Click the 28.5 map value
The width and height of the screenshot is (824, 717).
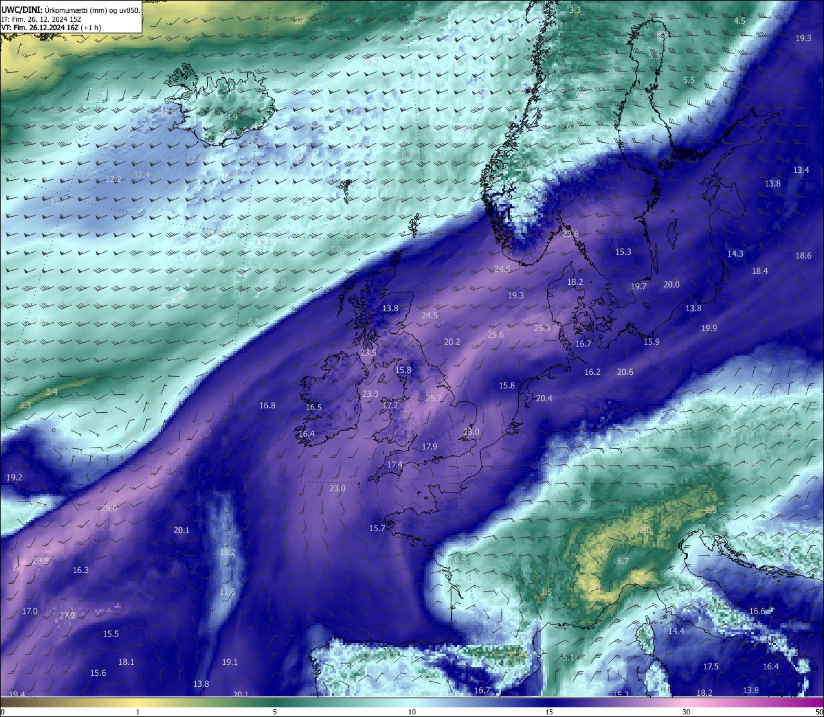coord(41,561)
